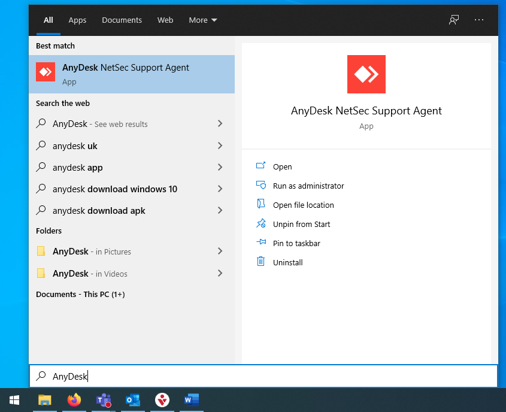Screen dimensions: 506x412
Task: Click the Open action icon
Action: pos(260,166)
